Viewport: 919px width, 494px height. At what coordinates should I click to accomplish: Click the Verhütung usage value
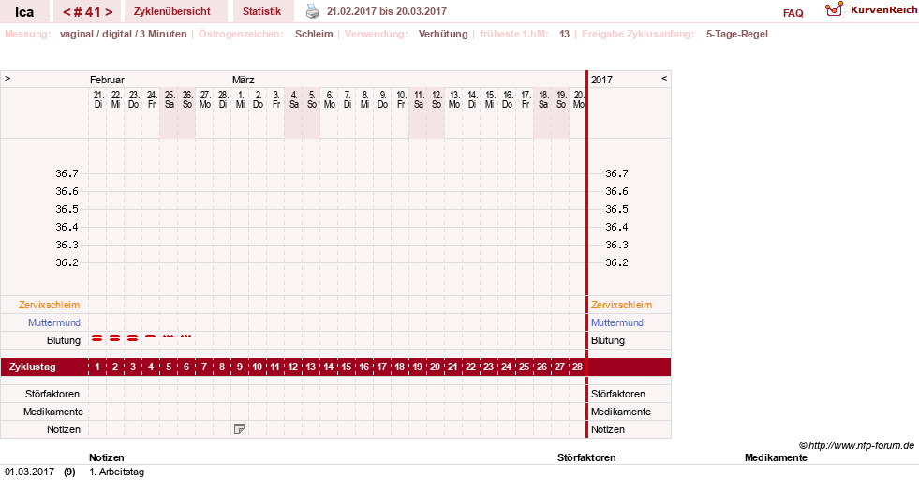pos(442,34)
